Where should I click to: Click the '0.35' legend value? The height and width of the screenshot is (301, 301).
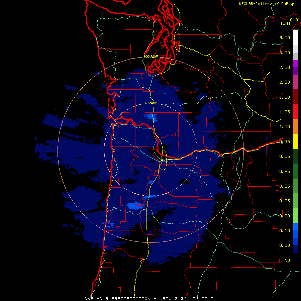coord(285,186)
